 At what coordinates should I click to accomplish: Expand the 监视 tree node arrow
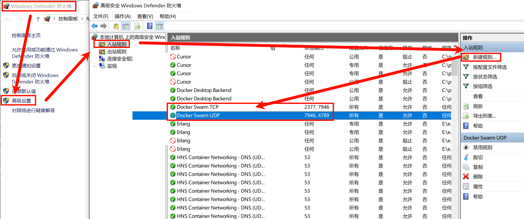[x=94, y=66]
